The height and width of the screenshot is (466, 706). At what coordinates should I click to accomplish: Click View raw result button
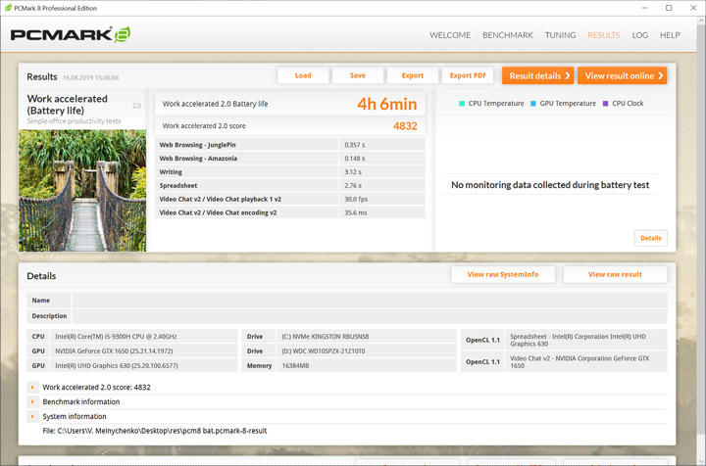tap(615, 274)
